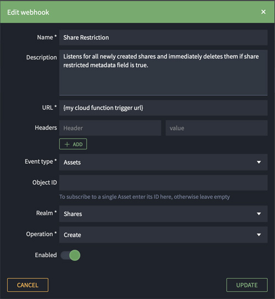Click into the Description text area

(163, 73)
